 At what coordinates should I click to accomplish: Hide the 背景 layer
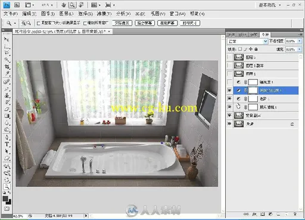coord(229,123)
